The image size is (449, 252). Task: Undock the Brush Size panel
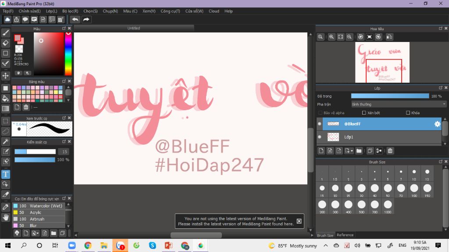click(441, 161)
